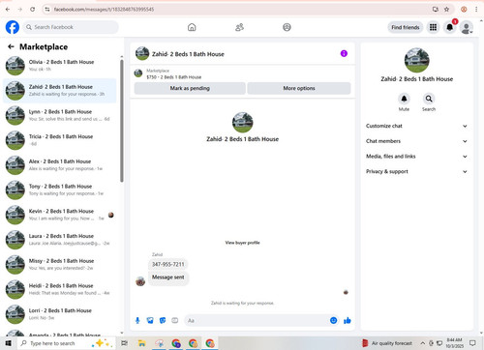Select the Olivia 2 Beds conversation
Screen dimensions: 484x350
(60, 66)
